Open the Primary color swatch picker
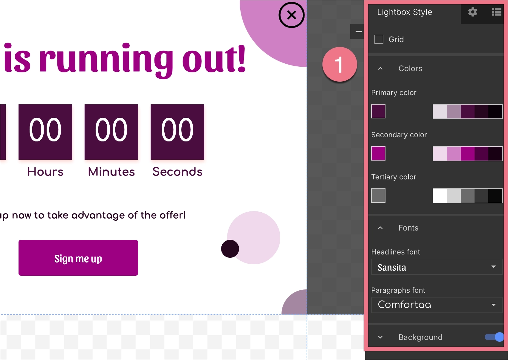508x360 pixels. (378, 111)
